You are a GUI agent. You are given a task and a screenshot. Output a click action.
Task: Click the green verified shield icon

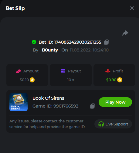point(34,42)
